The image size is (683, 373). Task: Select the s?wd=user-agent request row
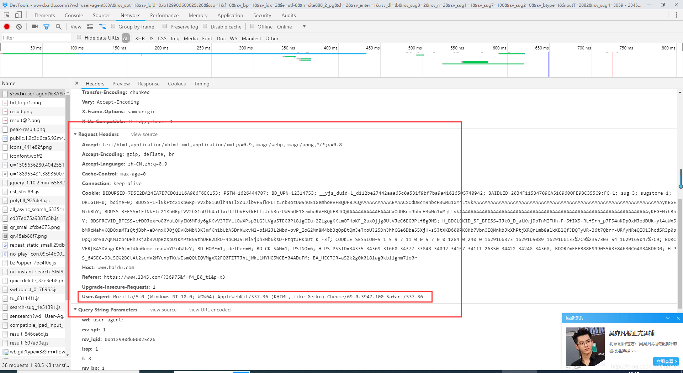tap(33, 94)
